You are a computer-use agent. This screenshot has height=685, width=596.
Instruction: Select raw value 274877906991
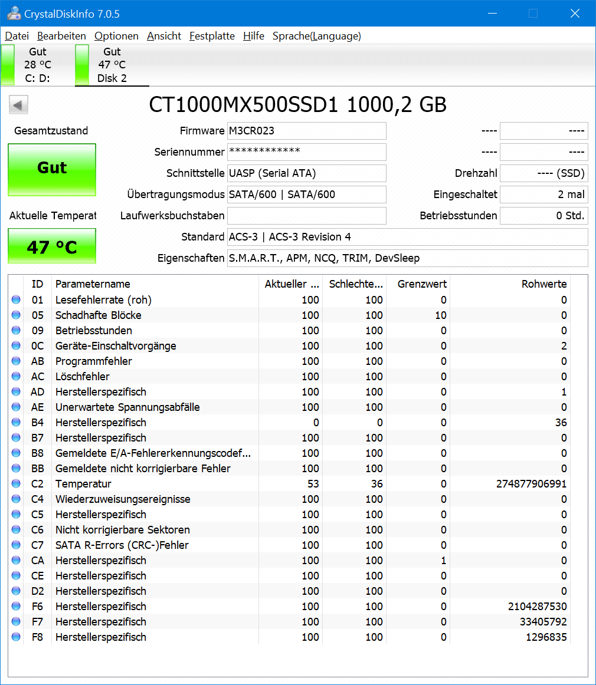(x=531, y=483)
